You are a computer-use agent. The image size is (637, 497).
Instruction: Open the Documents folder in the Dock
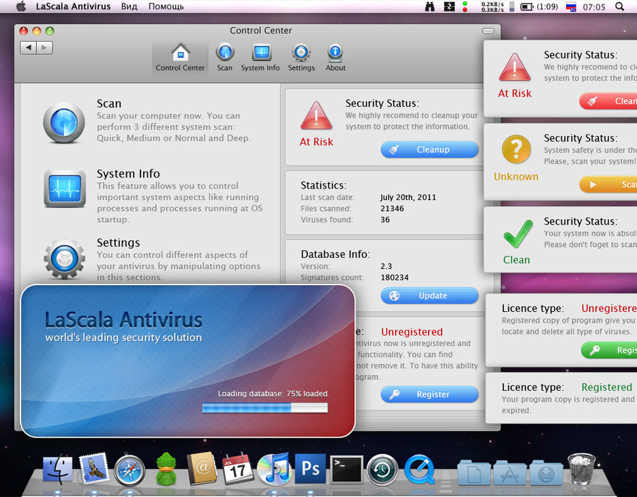[473, 472]
